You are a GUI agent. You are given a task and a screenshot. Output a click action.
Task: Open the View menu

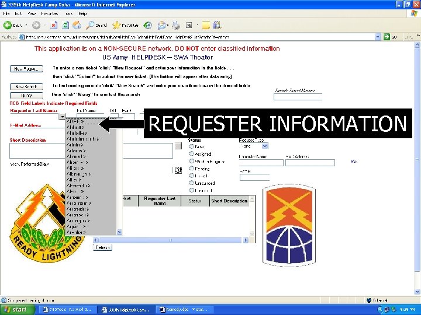[32, 13]
